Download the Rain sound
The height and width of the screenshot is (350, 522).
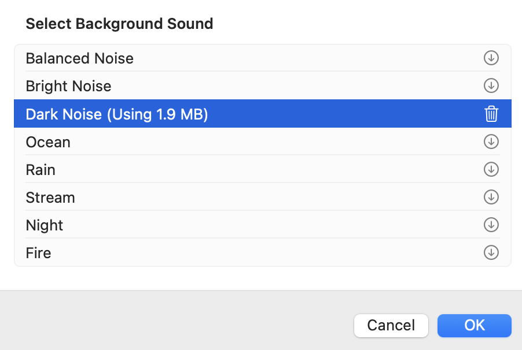[491, 169]
